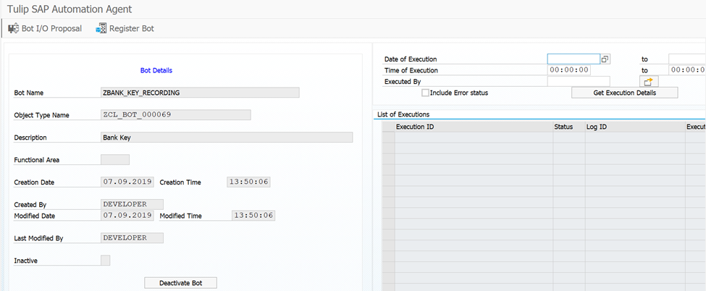
Task: Click the Functional Area label
Action: pyautogui.click(x=36, y=160)
